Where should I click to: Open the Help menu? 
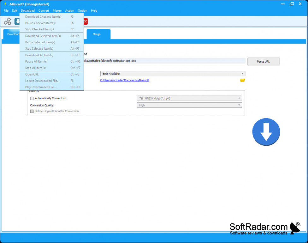click(x=94, y=11)
